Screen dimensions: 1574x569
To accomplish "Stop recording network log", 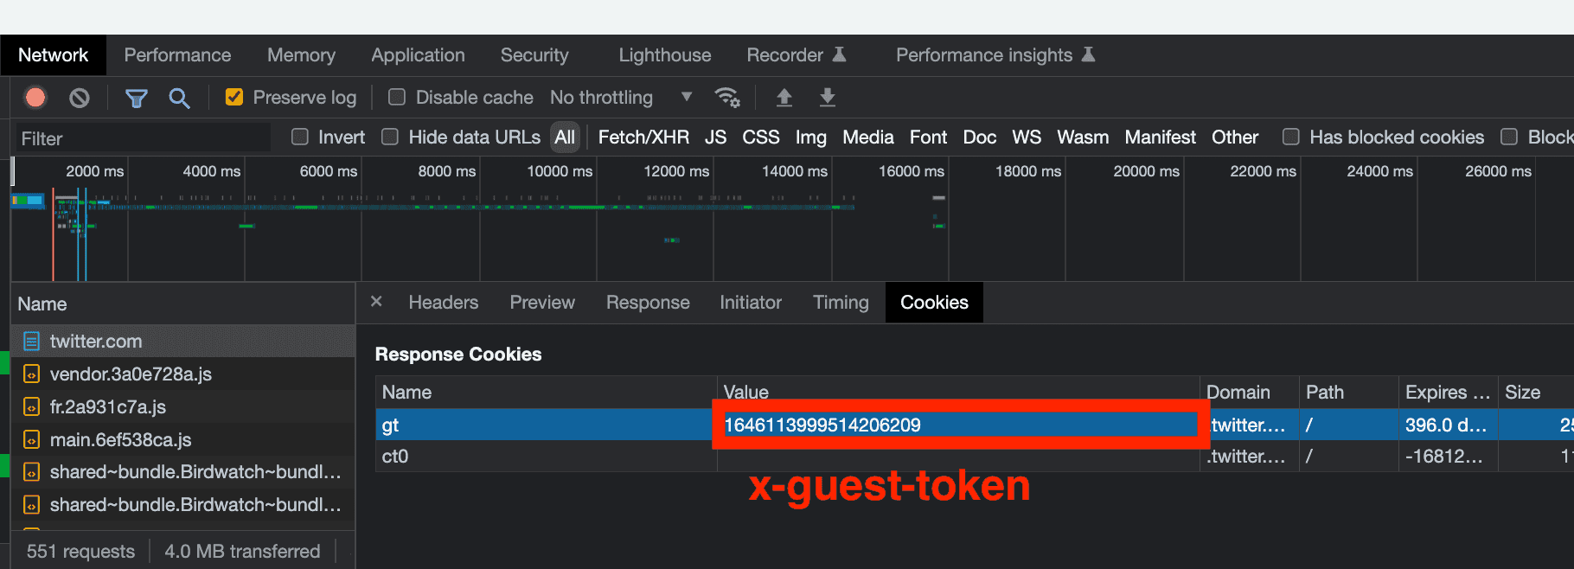I will [x=35, y=98].
